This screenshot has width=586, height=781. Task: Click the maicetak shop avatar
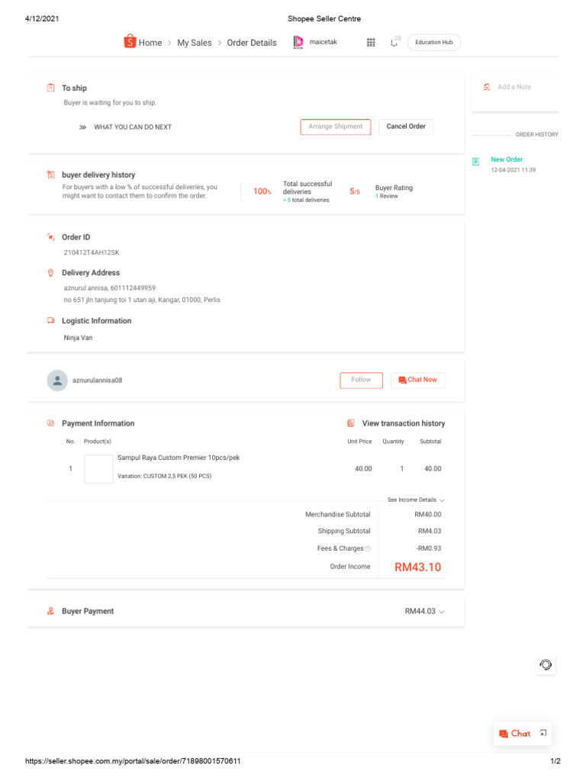pyautogui.click(x=298, y=43)
